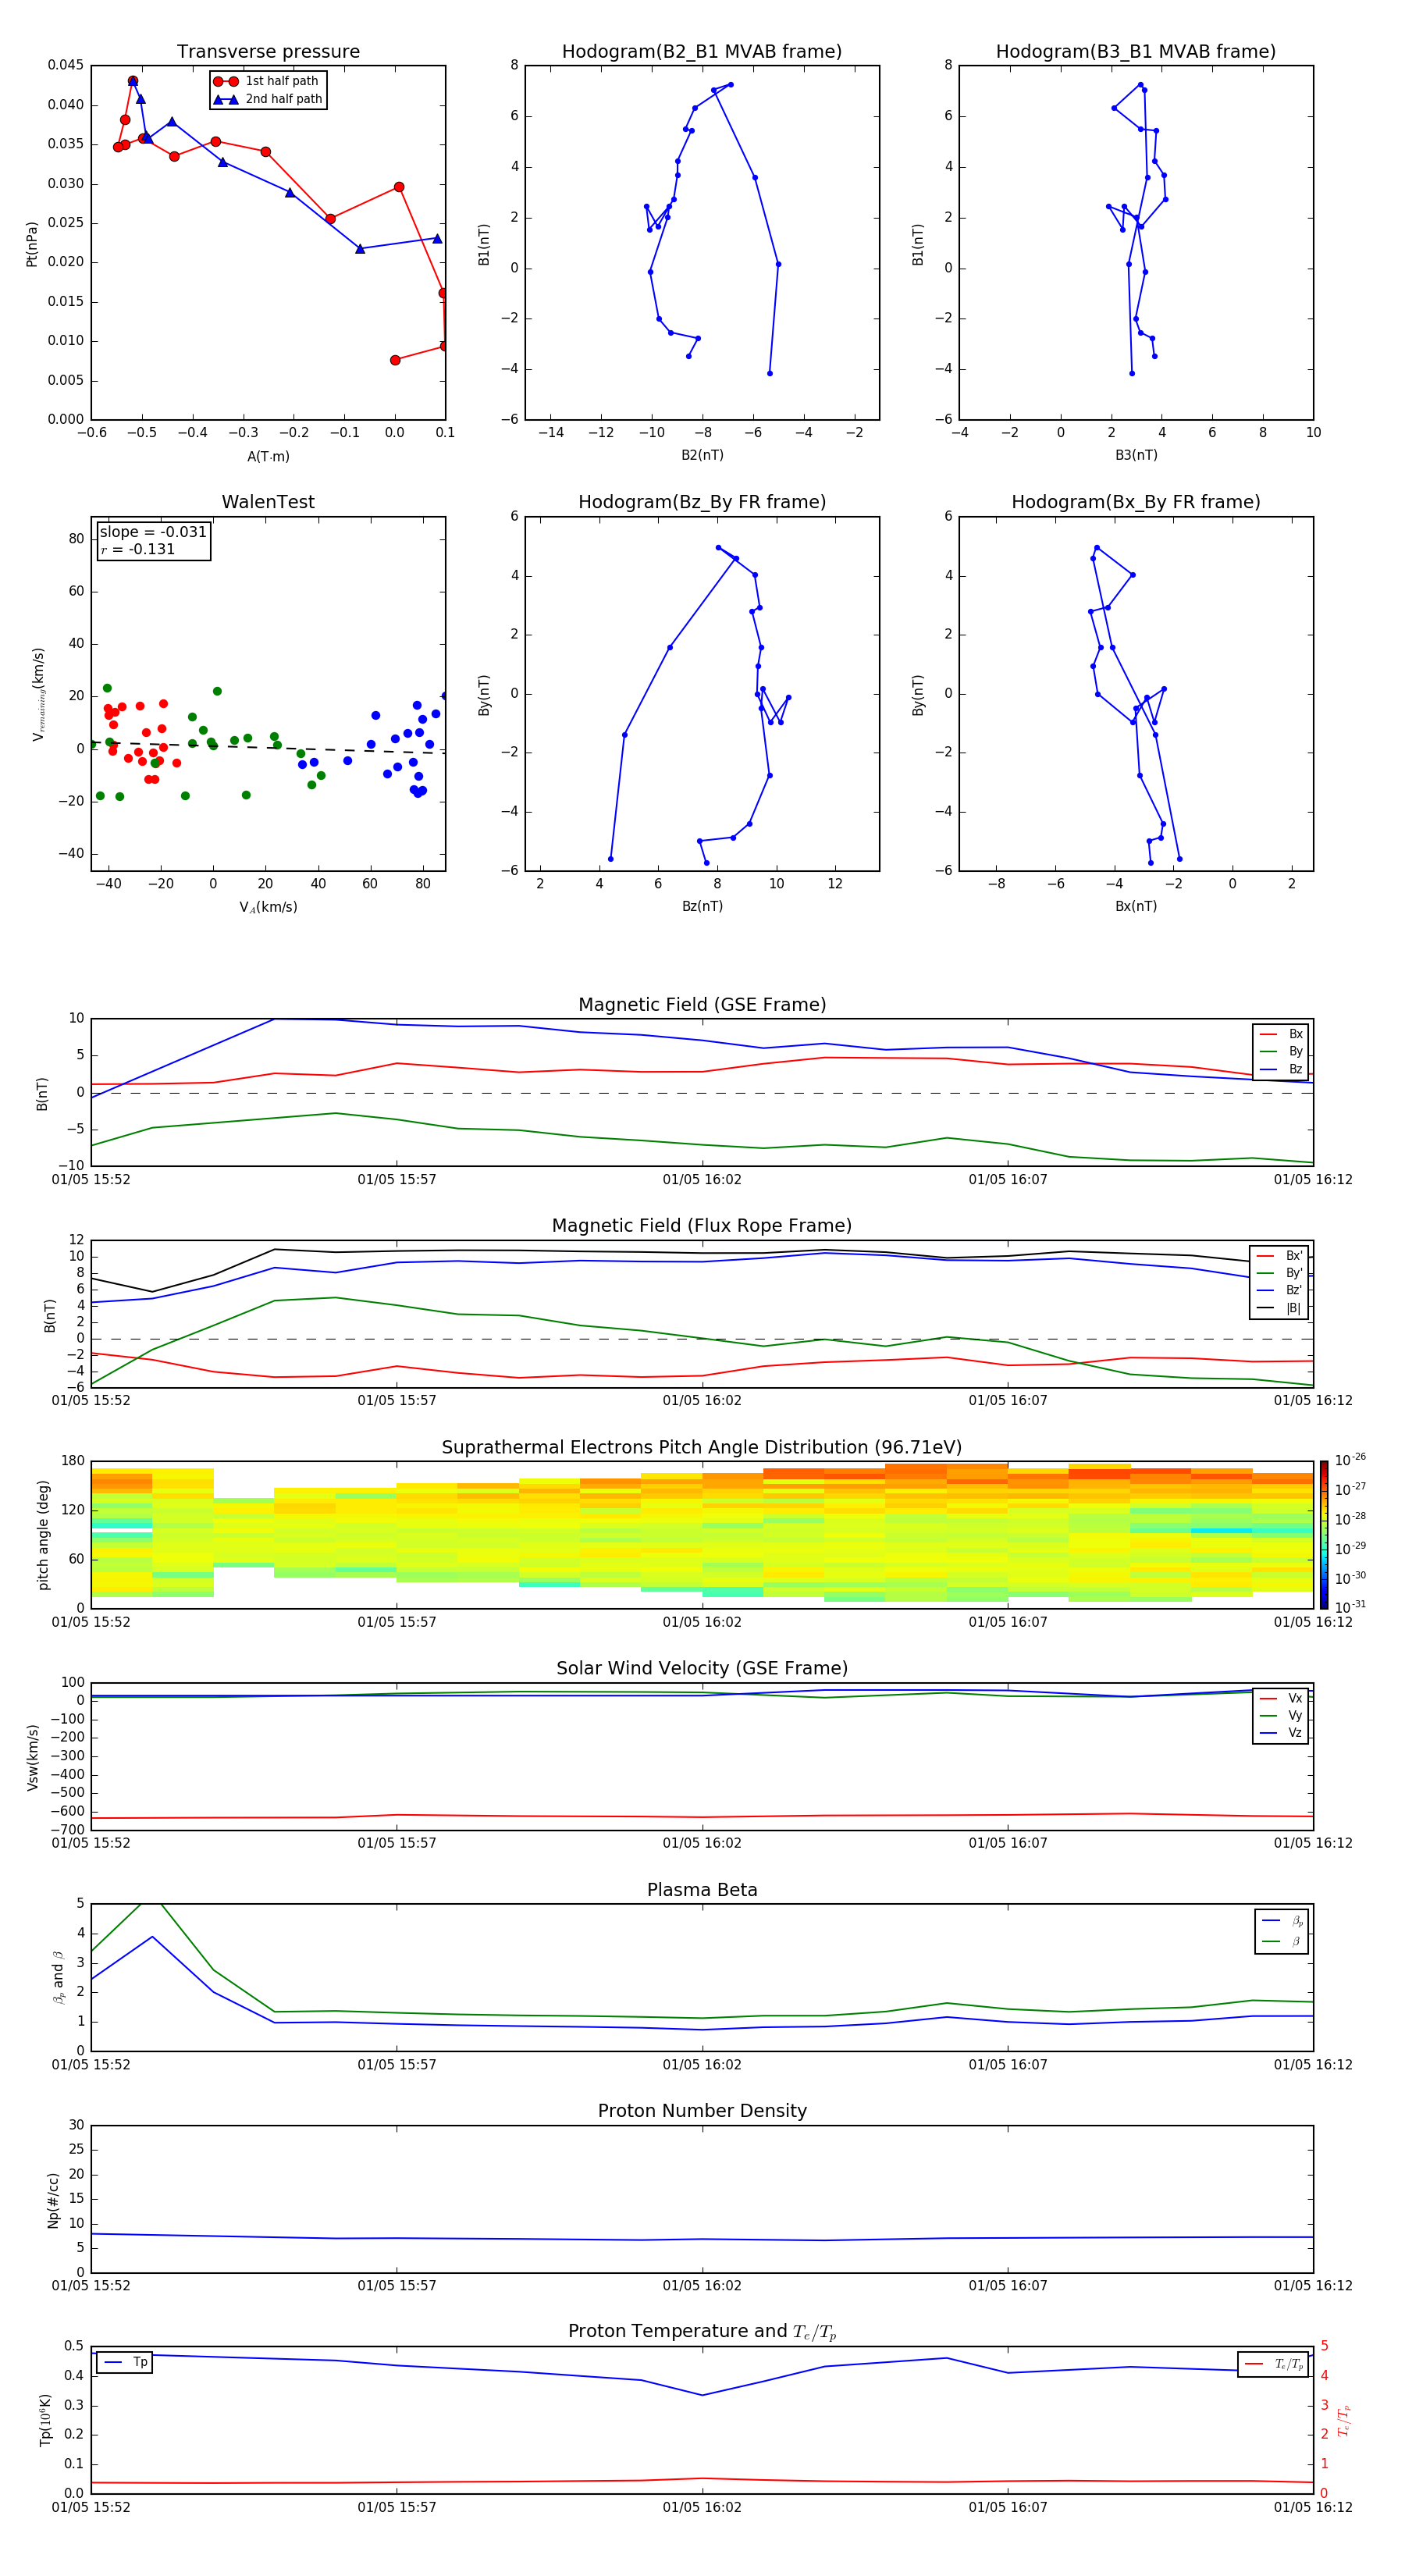Click the 'Tp(10^6K)' y-axis label
The width and height of the screenshot is (1405, 2576).
[45, 2420]
